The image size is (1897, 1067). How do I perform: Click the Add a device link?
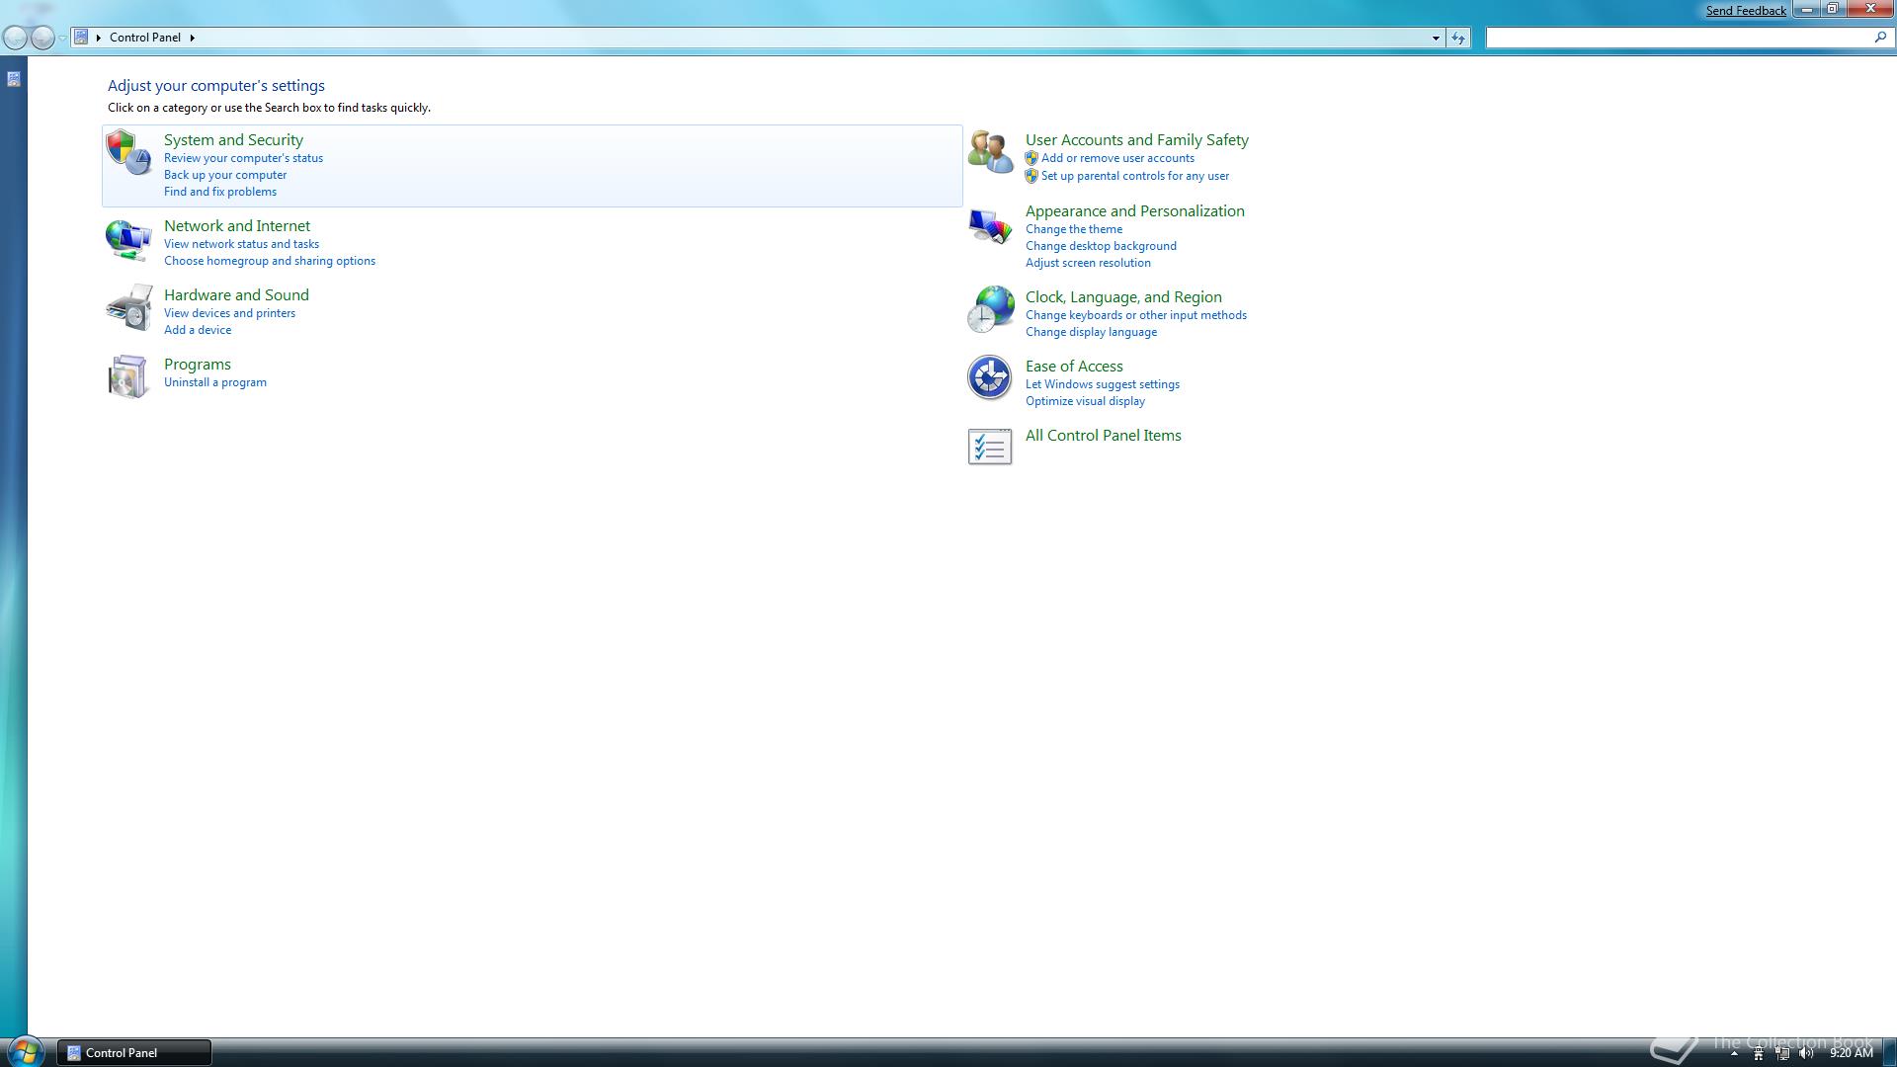[198, 330]
